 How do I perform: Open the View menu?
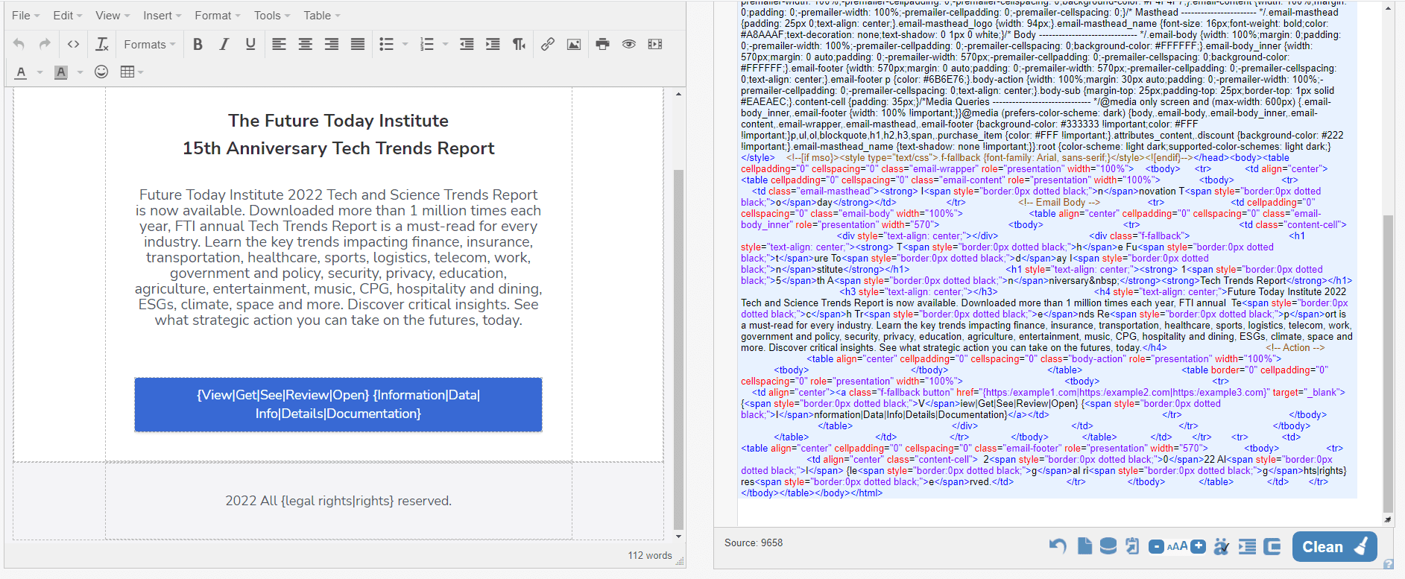point(112,15)
